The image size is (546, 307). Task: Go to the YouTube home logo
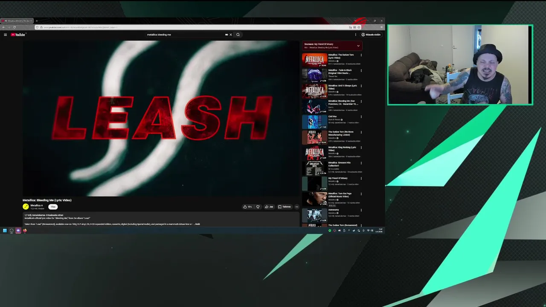tap(18, 35)
